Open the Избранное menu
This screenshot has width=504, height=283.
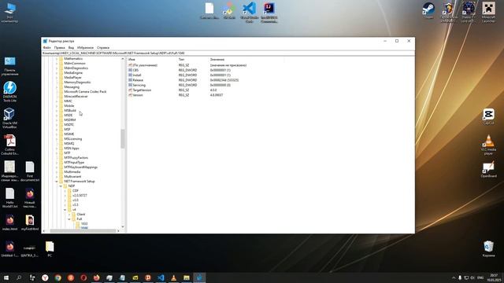tap(85, 47)
